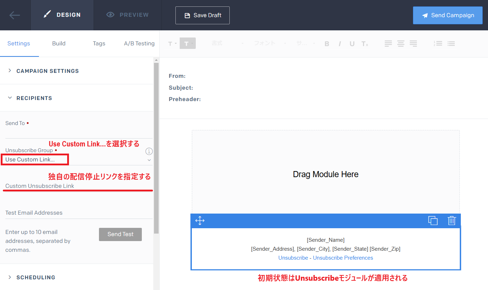Open the font size dropdown
This screenshot has width=488, height=290.
coord(306,43)
